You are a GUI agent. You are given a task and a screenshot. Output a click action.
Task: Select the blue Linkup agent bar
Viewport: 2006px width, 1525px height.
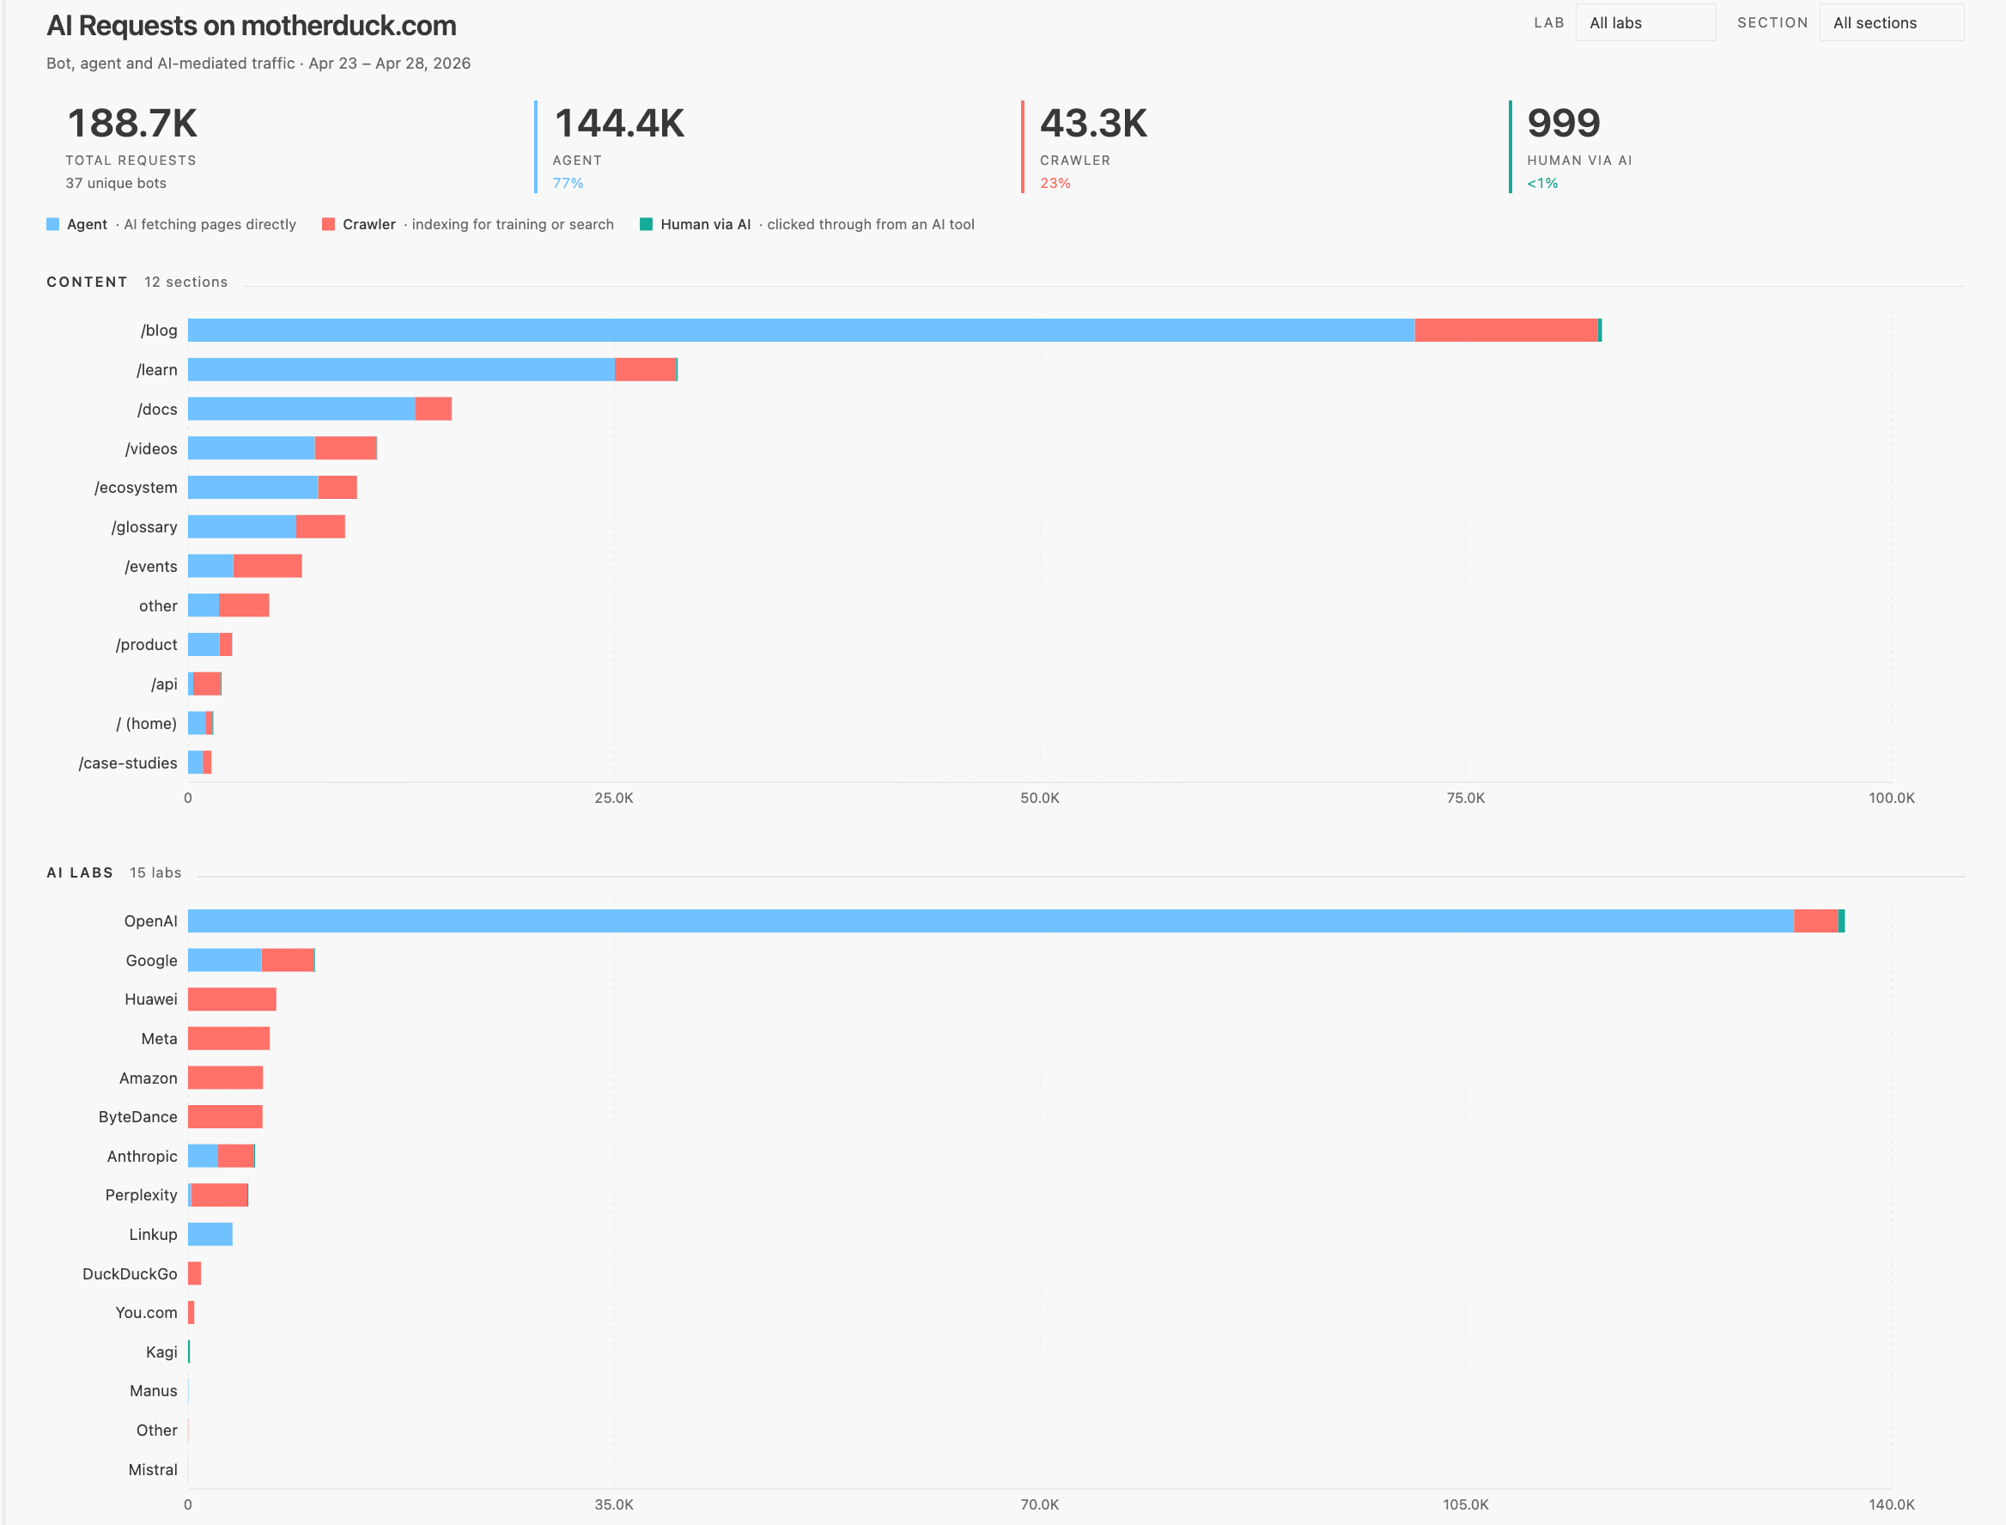(210, 1235)
